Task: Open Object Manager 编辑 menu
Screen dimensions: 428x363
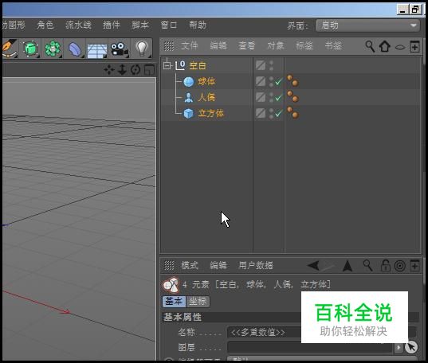Action: point(218,46)
